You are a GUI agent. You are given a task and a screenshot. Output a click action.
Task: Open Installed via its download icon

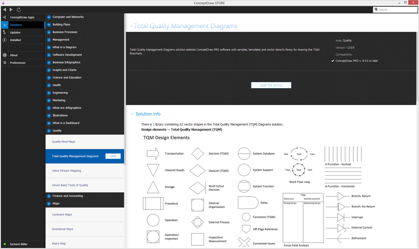pyautogui.click(x=4, y=40)
